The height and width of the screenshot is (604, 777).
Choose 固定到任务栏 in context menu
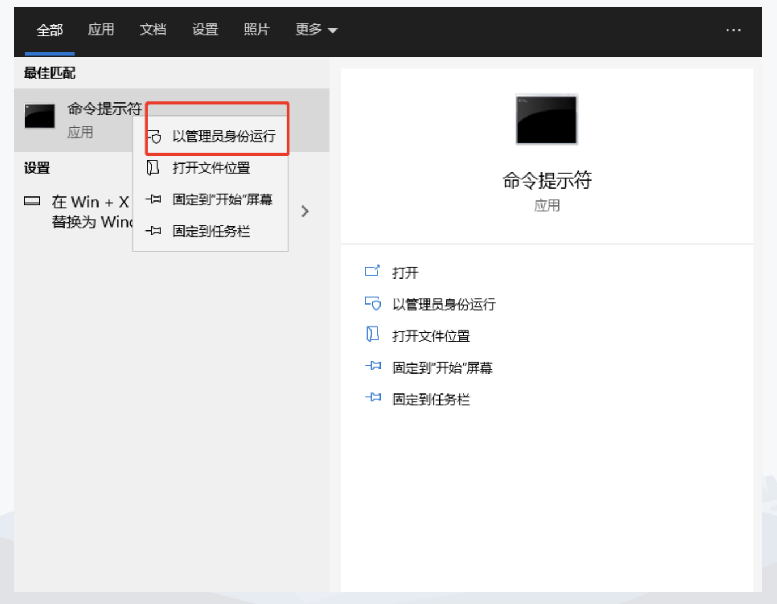(211, 231)
